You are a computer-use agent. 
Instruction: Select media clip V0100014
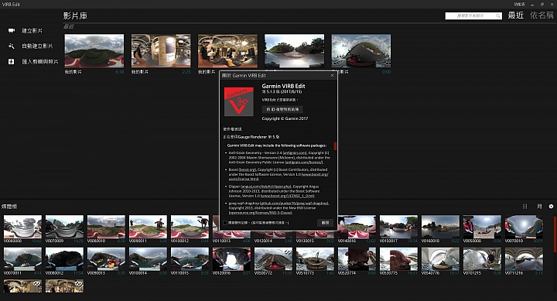tap(148, 259)
